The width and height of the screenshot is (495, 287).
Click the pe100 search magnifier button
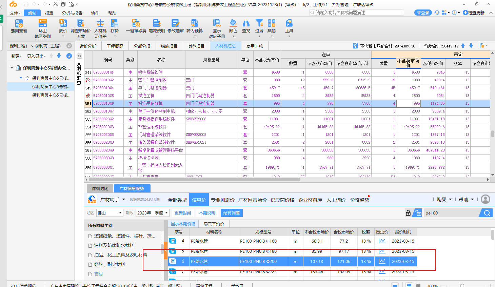487,213
